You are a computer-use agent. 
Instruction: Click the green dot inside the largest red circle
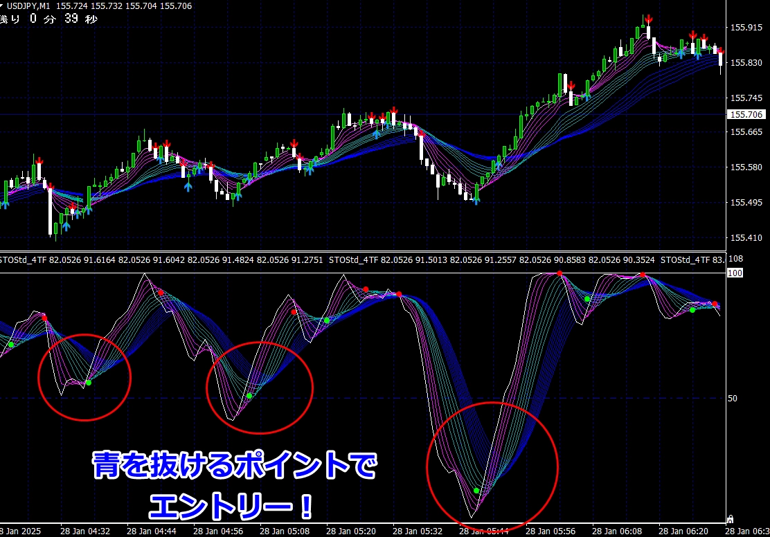[x=476, y=491]
